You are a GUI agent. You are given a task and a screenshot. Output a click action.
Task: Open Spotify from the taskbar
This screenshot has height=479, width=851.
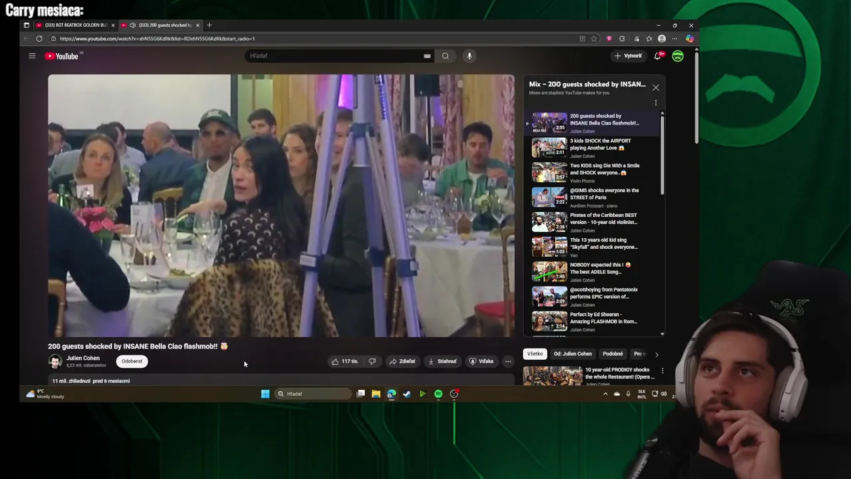pos(438,394)
